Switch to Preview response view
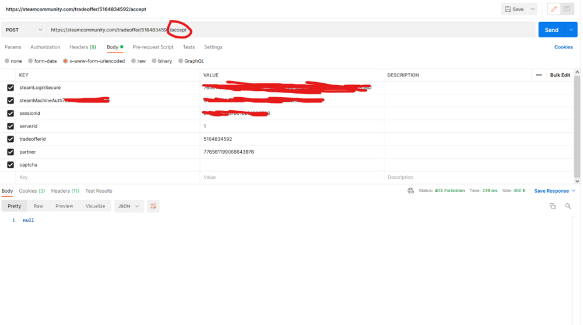The height and width of the screenshot is (325, 583). 64,206
